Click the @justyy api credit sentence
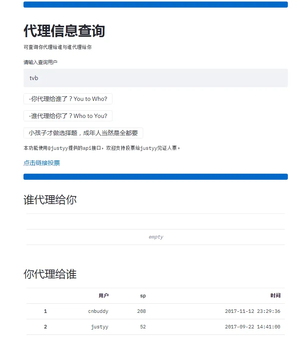This screenshot has width=303, height=339. point(102,148)
